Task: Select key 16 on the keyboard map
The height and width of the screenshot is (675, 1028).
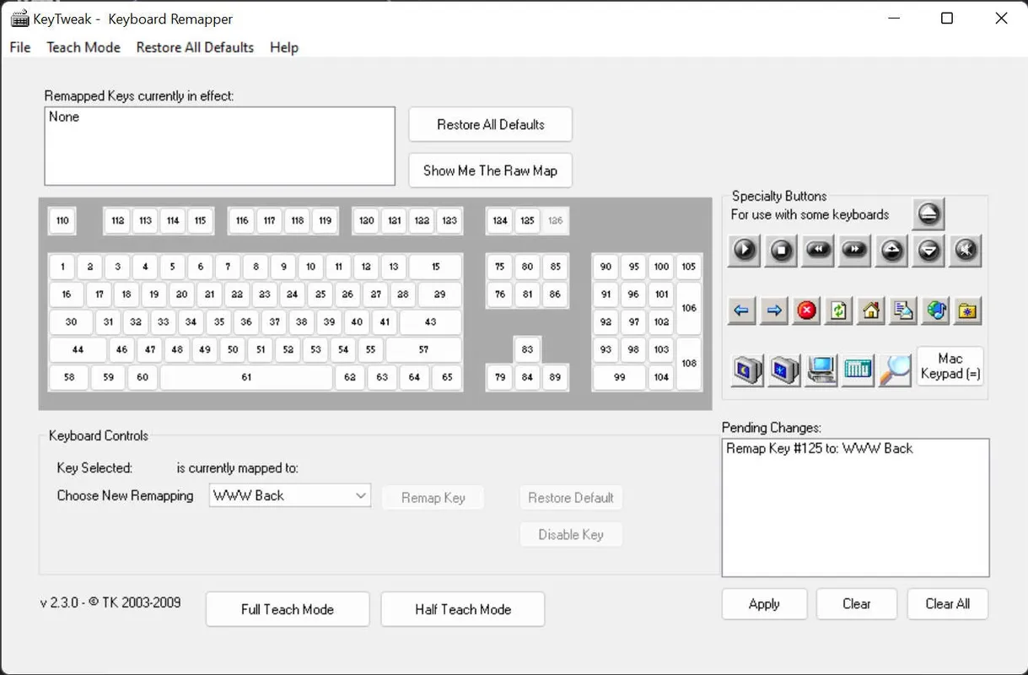Action: click(x=67, y=294)
